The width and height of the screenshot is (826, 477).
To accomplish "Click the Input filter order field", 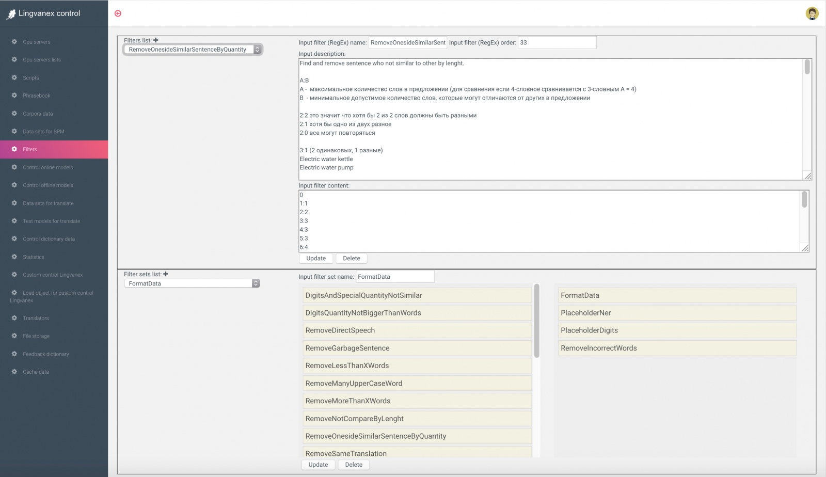I will [x=557, y=43].
